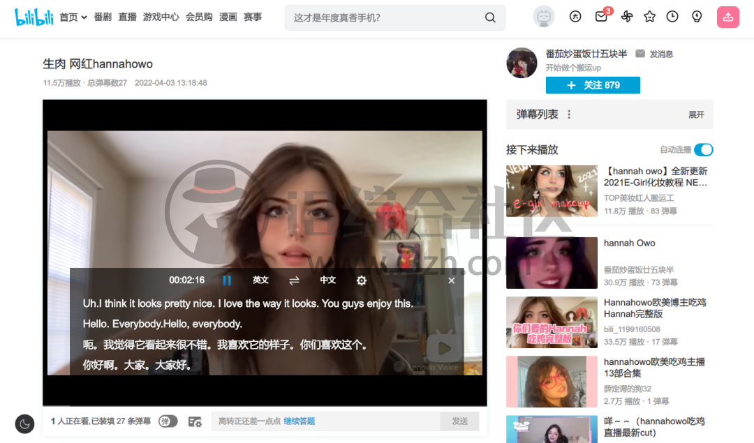Toggle the danmaku 弹 display switch
This screenshot has height=443, width=754.
168,421
